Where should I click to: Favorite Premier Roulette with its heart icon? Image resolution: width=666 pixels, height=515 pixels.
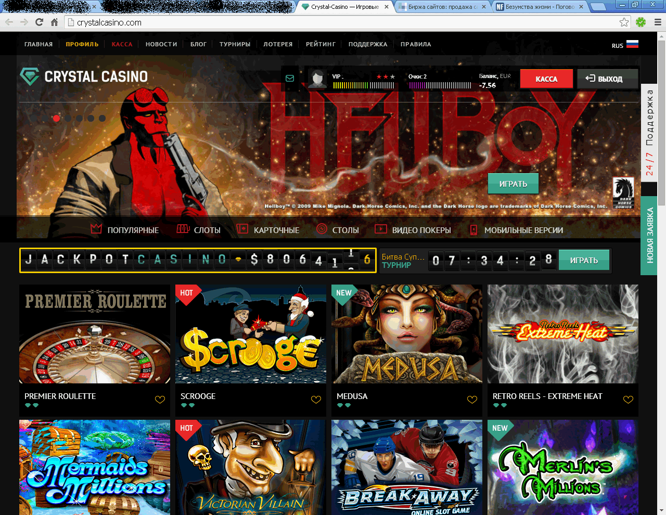tap(160, 400)
